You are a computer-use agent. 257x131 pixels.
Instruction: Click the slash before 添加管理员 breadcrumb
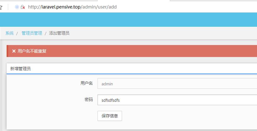[46, 33]
